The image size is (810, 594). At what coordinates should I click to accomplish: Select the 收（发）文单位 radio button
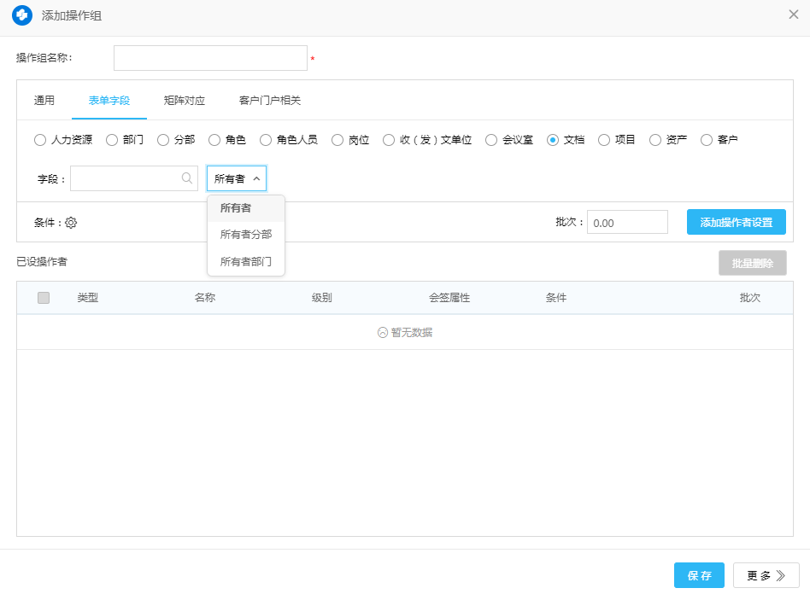tap(389, 140)
